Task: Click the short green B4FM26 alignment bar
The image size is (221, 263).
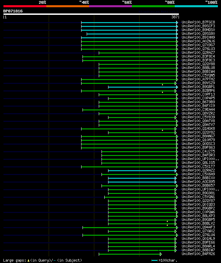Action: 130,254
